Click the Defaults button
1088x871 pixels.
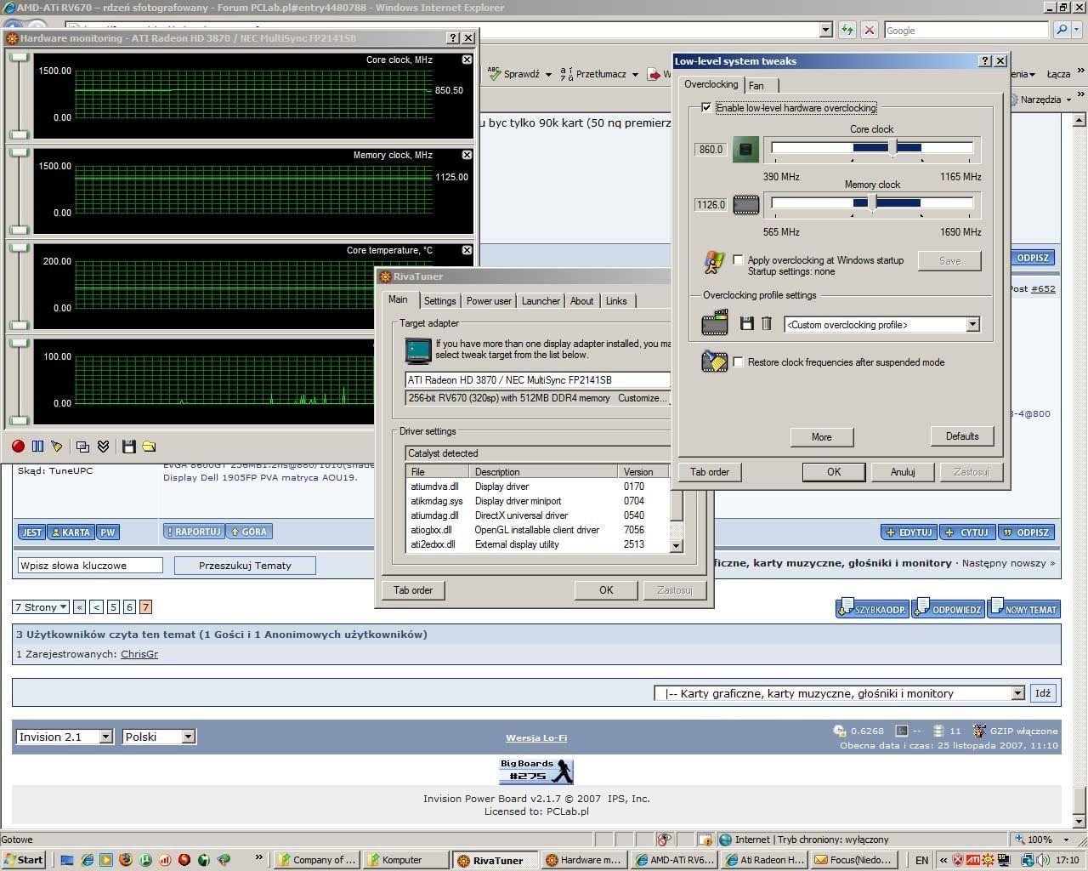tap(962, 436)
